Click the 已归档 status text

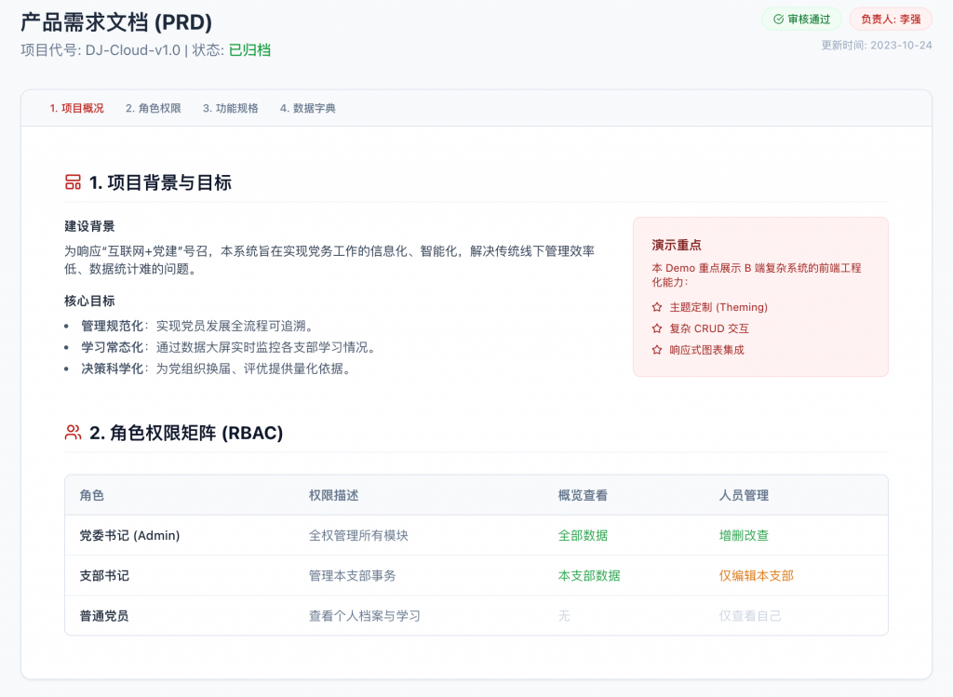coord(249,50)
